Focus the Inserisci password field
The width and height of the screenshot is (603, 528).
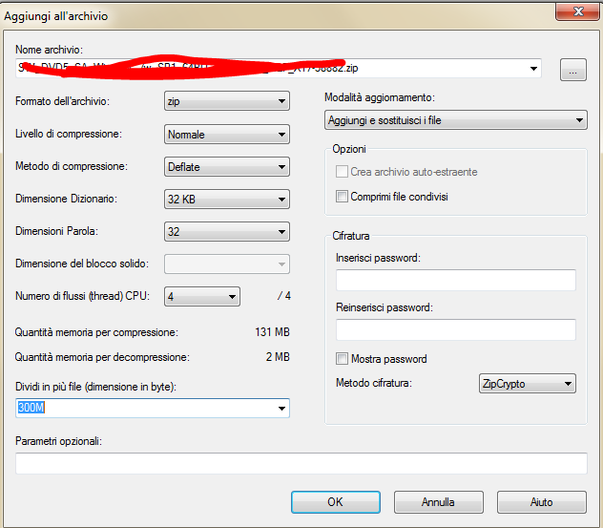[x=456, y=280]
